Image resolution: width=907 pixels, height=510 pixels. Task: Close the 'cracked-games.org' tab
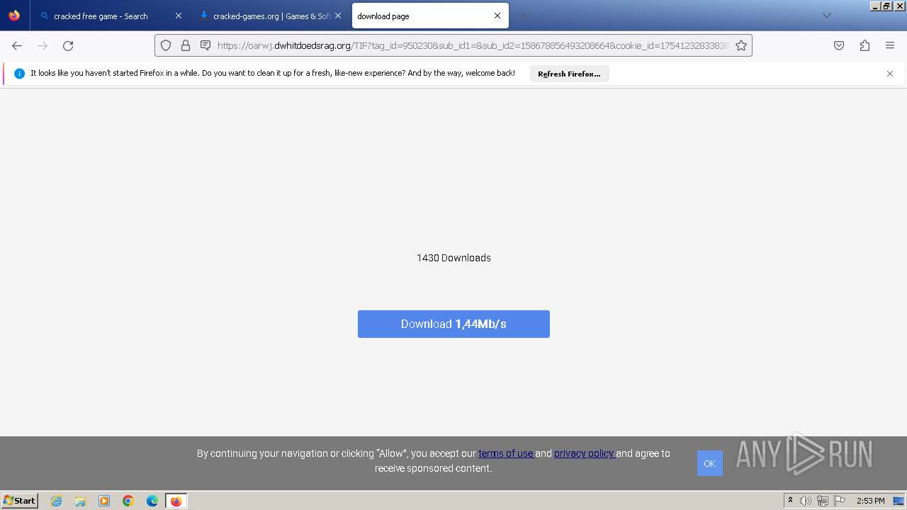click(338, 16)
